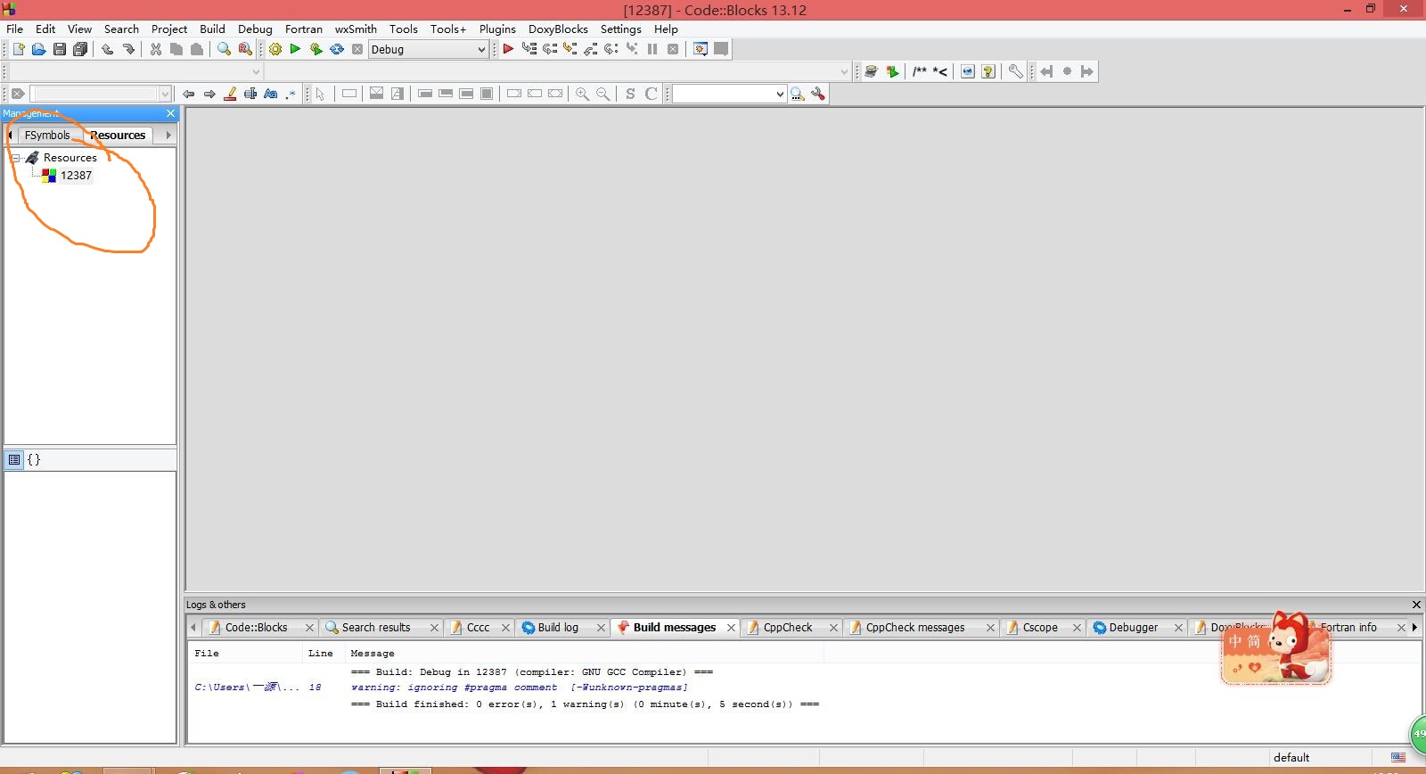Open the code completion scope dropdown
Screen dimensions: 1426x774
pyautogui.click(x=257, y=71)
